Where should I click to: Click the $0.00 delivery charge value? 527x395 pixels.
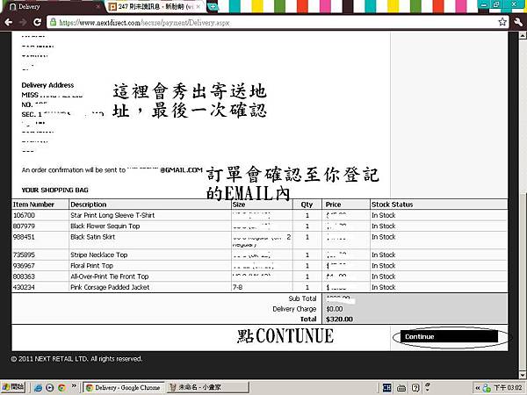click(335, 309)
